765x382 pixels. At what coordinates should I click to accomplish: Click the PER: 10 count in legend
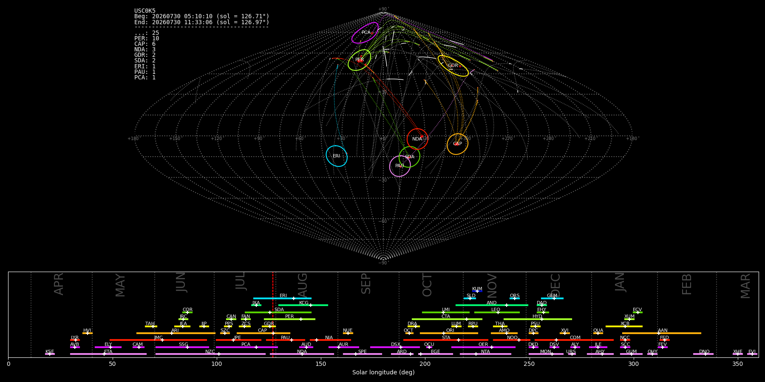click(147, 39)
